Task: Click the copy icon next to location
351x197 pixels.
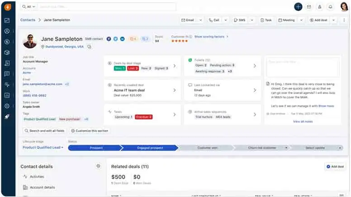Action: 90,47
